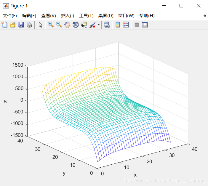Image resolution: width=208 pixels, height=186 pixels.
Task: Open the 帮助(H) menu
Action: [x=147, y=16]
